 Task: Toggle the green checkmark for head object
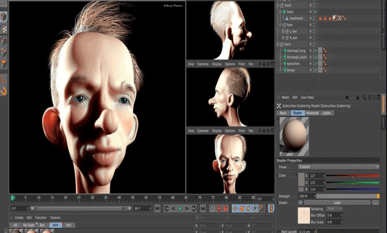[316, 11]
